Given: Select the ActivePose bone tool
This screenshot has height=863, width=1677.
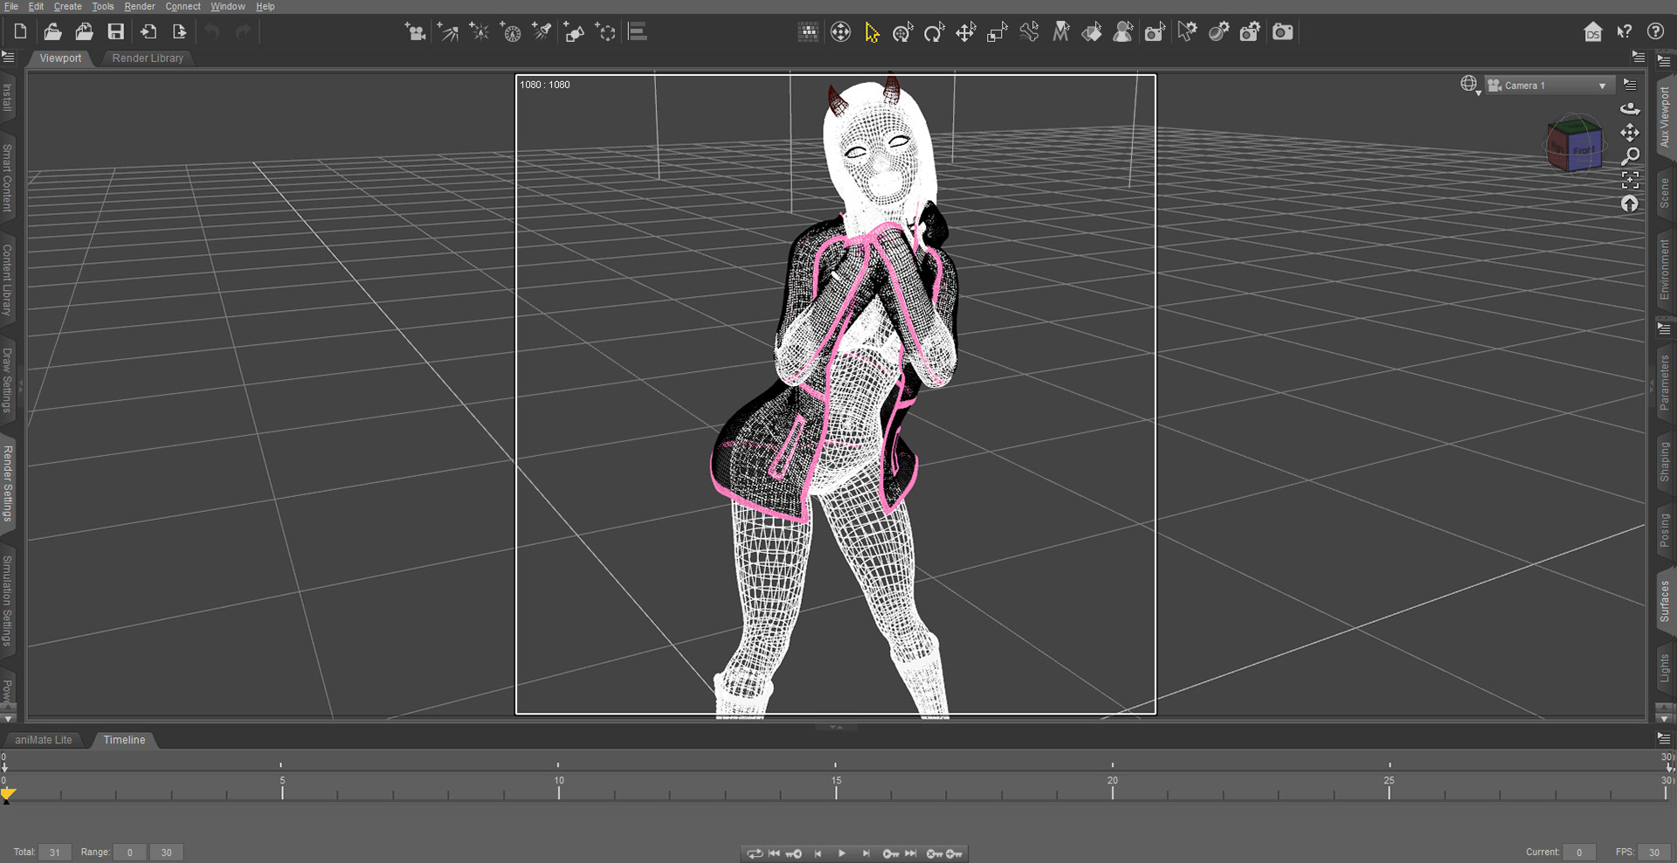Looking at the screenshot, I should coord(1029,32).
